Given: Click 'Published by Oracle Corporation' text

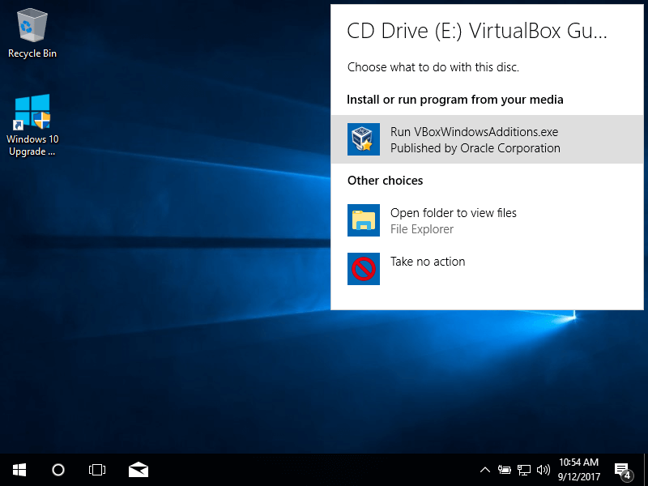Looking at the screenshot, I should coord(475,148).
